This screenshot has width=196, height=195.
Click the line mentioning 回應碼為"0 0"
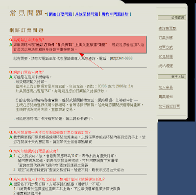(x=67, y=156)
